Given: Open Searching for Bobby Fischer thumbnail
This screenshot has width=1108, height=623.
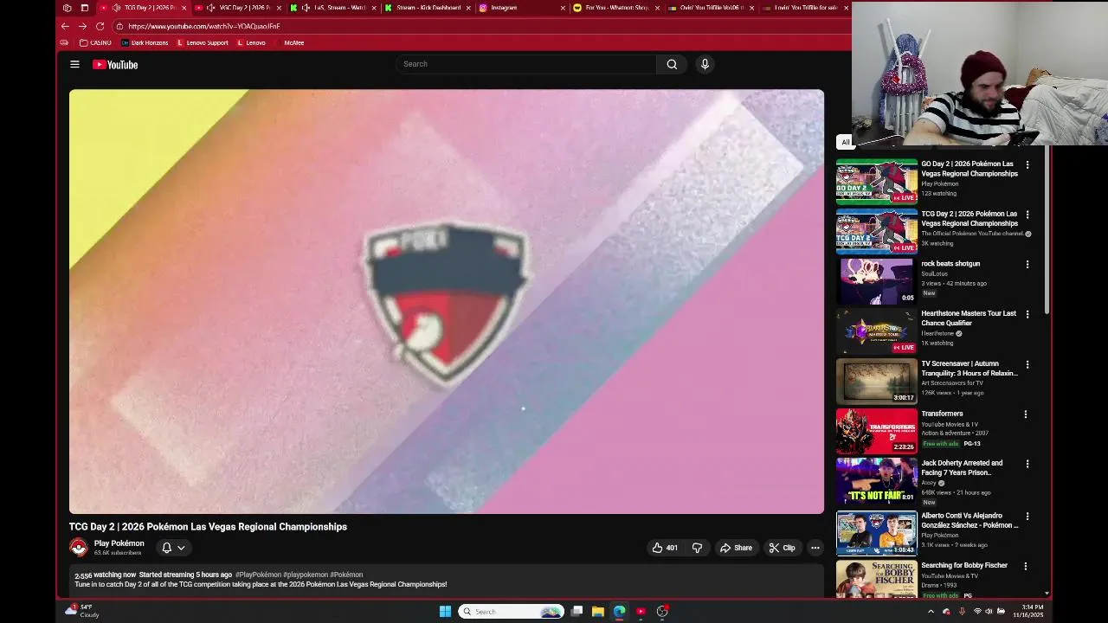Looking at the screenshot, I should 876,580.
